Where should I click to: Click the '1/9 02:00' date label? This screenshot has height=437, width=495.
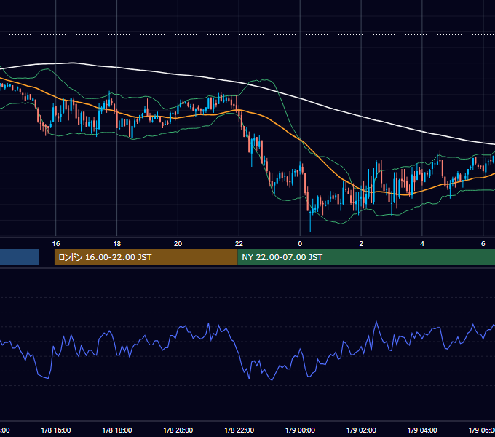click(x=361, y=430)
